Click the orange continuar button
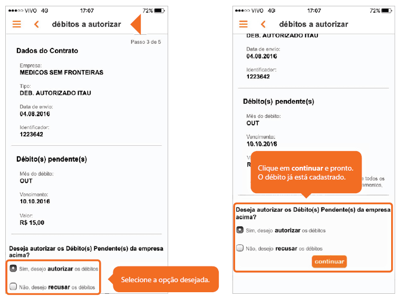This screenshot has width=398, height=298. [329, 262]
